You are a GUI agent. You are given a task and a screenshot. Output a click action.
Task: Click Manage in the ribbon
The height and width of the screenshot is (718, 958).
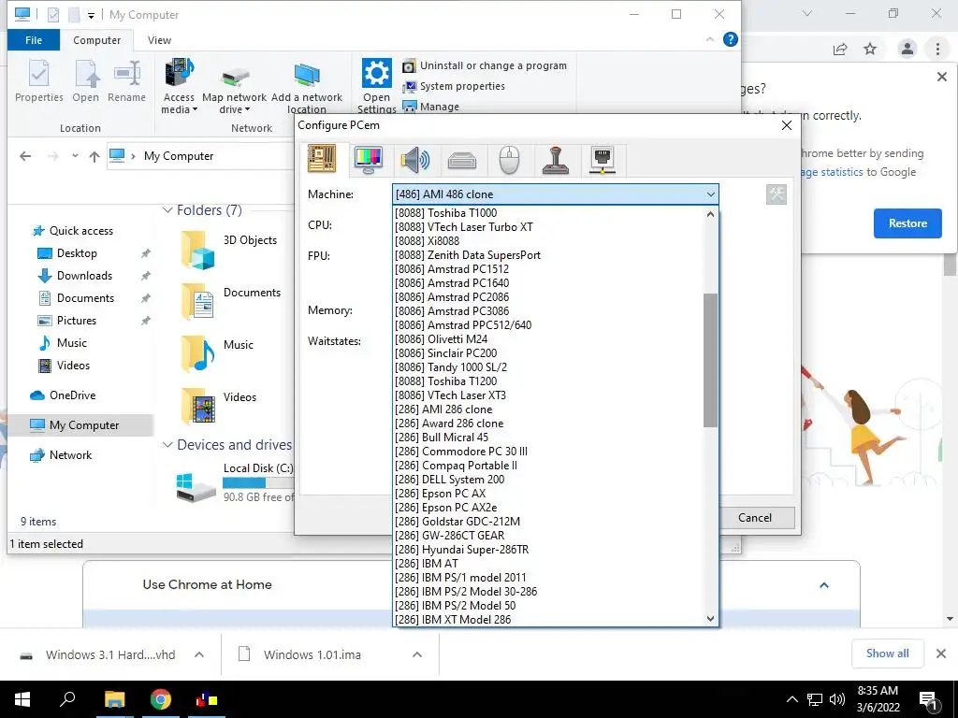tap(430, 107)
